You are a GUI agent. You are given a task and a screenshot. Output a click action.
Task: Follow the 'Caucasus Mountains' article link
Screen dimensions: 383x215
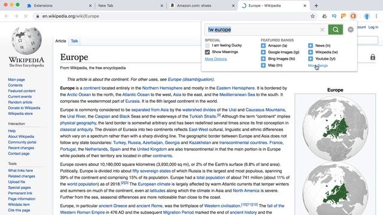point(265,110)
